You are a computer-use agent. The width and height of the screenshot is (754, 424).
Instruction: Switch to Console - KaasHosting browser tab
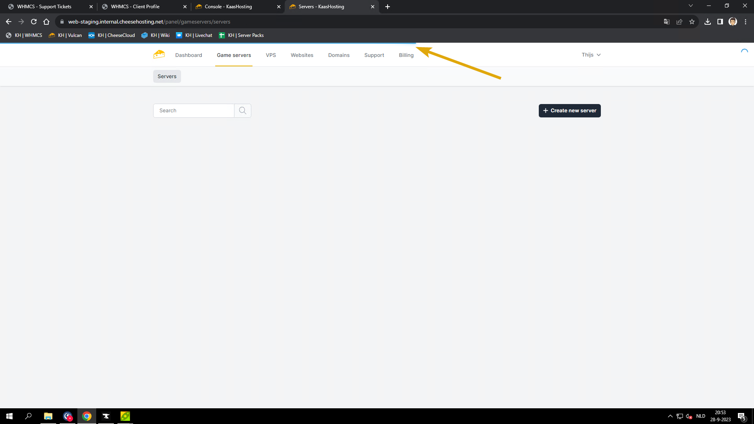tap(228, 7)
